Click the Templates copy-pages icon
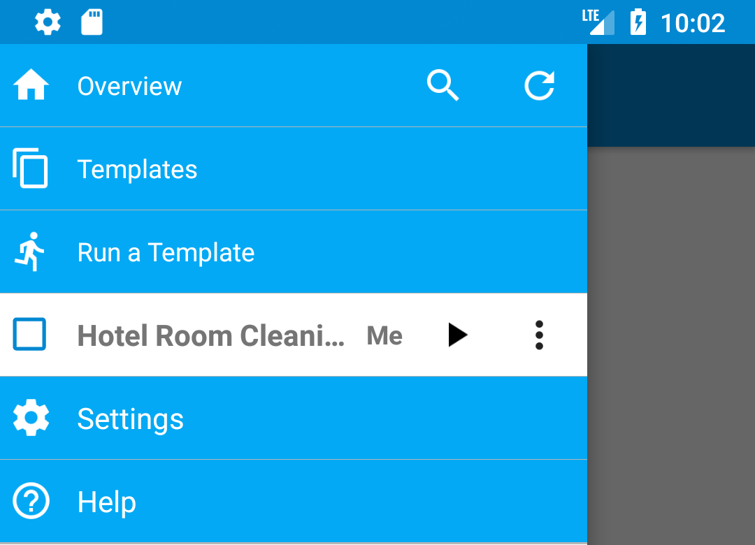This screenshot has height=545, width=755. 29,168
